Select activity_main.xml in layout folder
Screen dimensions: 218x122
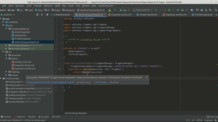[x=23, y=62]
